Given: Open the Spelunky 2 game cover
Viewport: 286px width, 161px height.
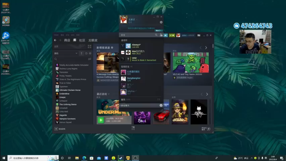Looking at the screenshot, I should [180, 112].
